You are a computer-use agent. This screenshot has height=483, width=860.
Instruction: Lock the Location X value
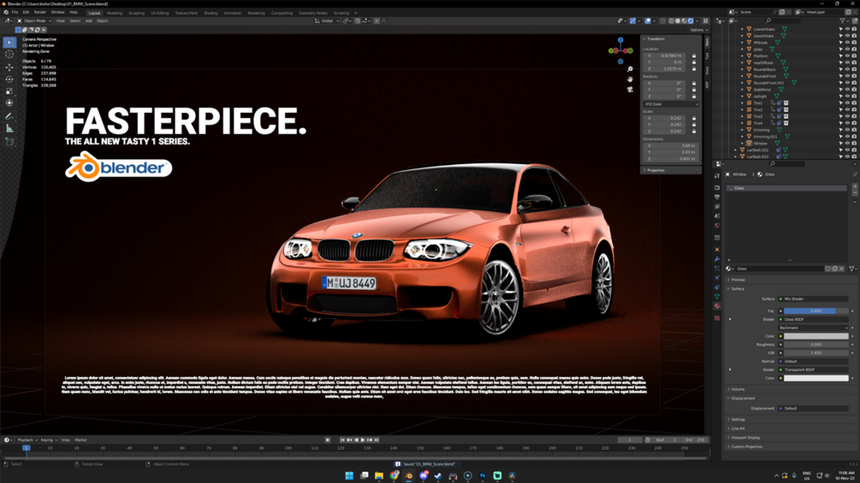(694, 56)
